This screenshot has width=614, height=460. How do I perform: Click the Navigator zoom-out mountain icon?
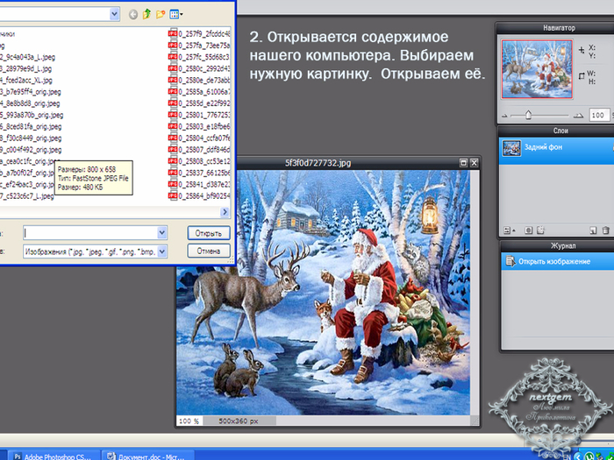point(504,116)
